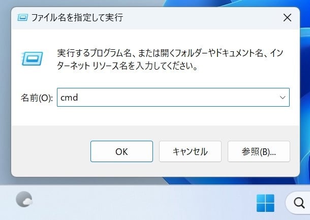
Task: Click the 実行するプログラム名 description text
Action: click(170, 59)
